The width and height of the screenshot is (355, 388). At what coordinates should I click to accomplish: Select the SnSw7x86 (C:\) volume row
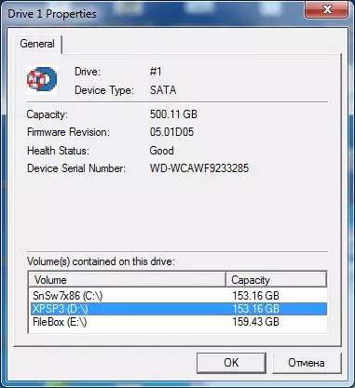(x=179, y=296)
